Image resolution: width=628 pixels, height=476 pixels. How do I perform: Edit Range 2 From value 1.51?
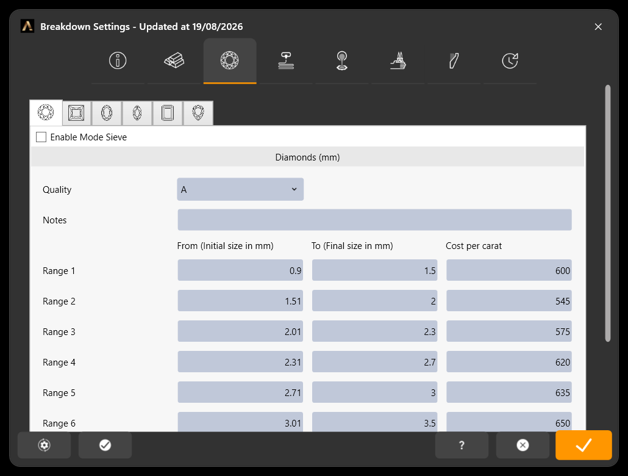point(240,301)
